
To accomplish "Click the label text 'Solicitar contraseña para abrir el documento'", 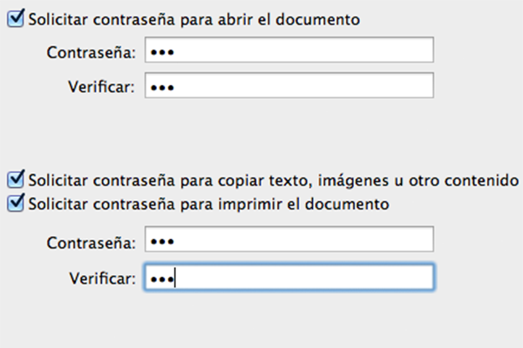I will (x=194, y=20).
